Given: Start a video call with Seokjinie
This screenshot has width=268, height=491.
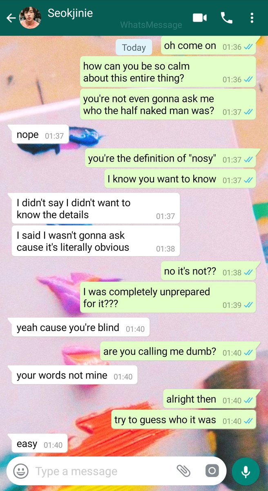Looking at the screenshot, I should coord(199,18).
